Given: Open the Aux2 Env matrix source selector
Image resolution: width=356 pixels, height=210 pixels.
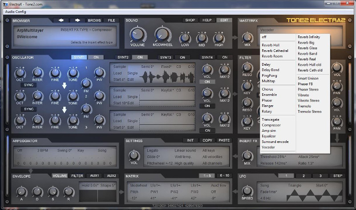Looking at the screenshot, I should click(x=218, y=185).
